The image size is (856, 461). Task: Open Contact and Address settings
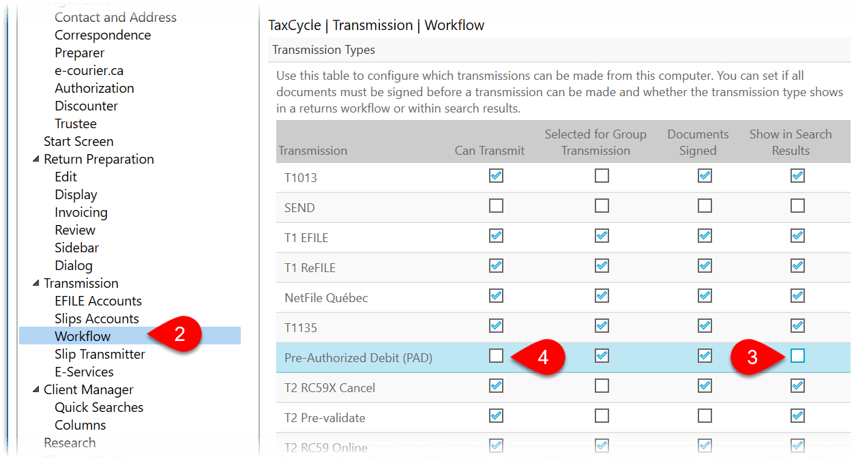115,17
